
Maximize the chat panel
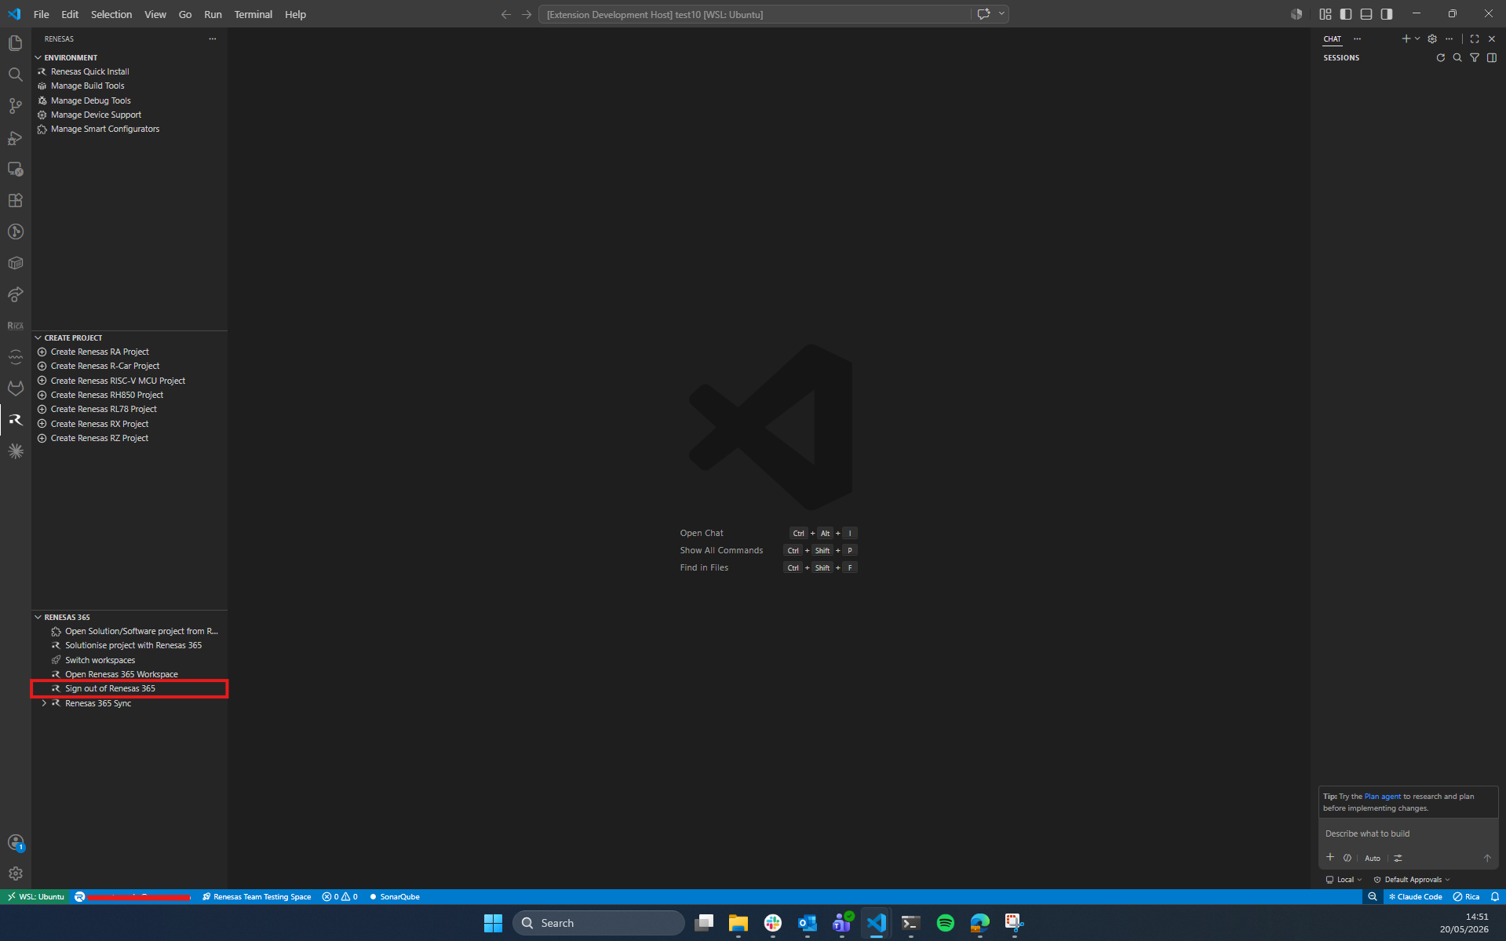[x=1475, y=38]
